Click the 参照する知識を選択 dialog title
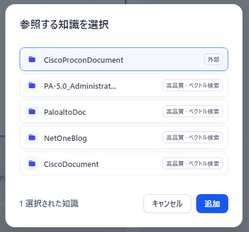Image resolution: width=249 pixels, height=232 pixels. [64, 25]
